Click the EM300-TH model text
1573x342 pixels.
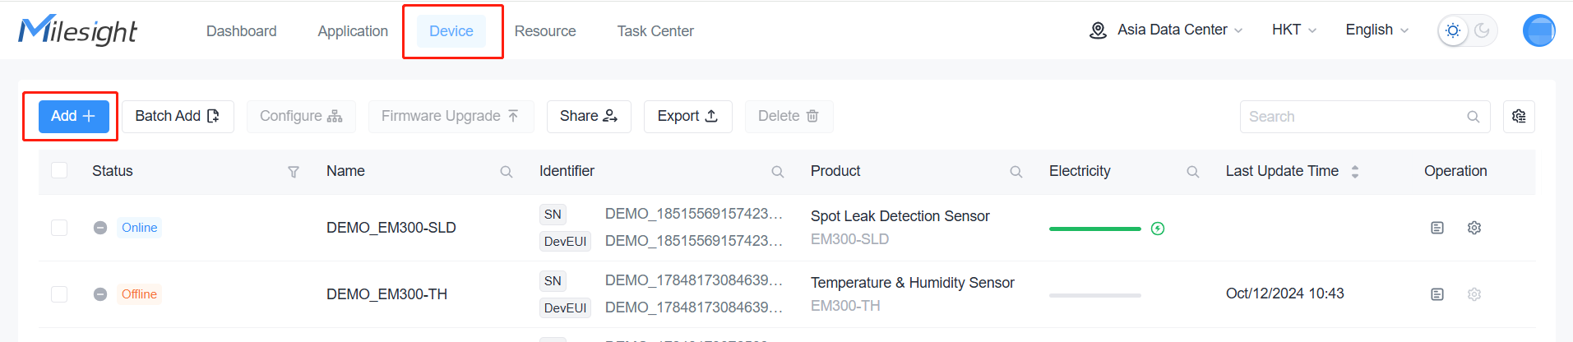845,306
